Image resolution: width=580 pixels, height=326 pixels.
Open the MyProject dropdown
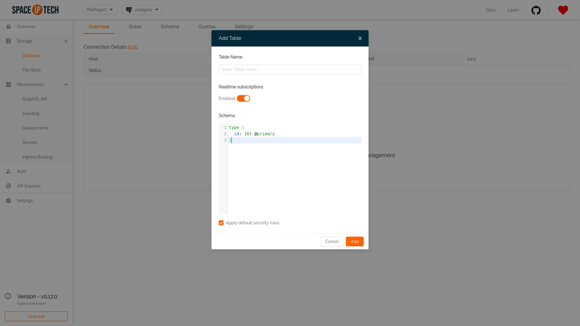100,10
